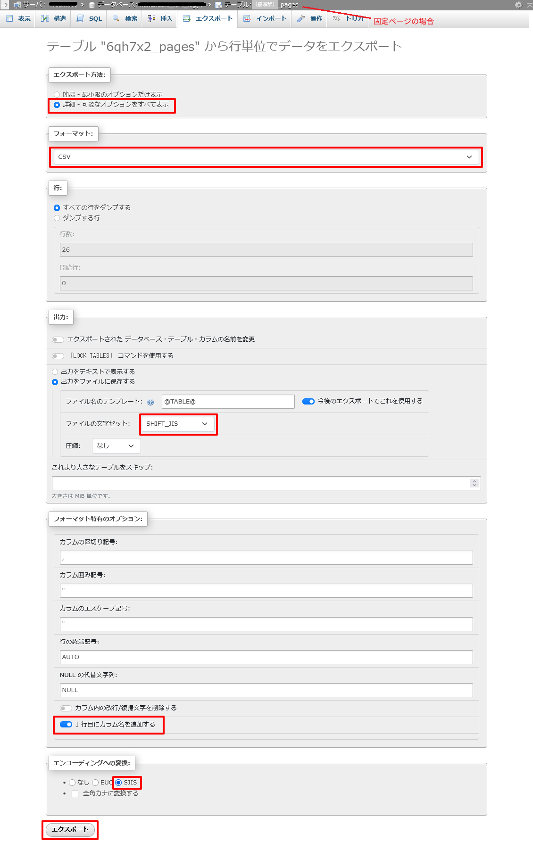This screenshot has width=533, height=842.
Task: Click the 行数 input field showing 26
Action: 266,250
